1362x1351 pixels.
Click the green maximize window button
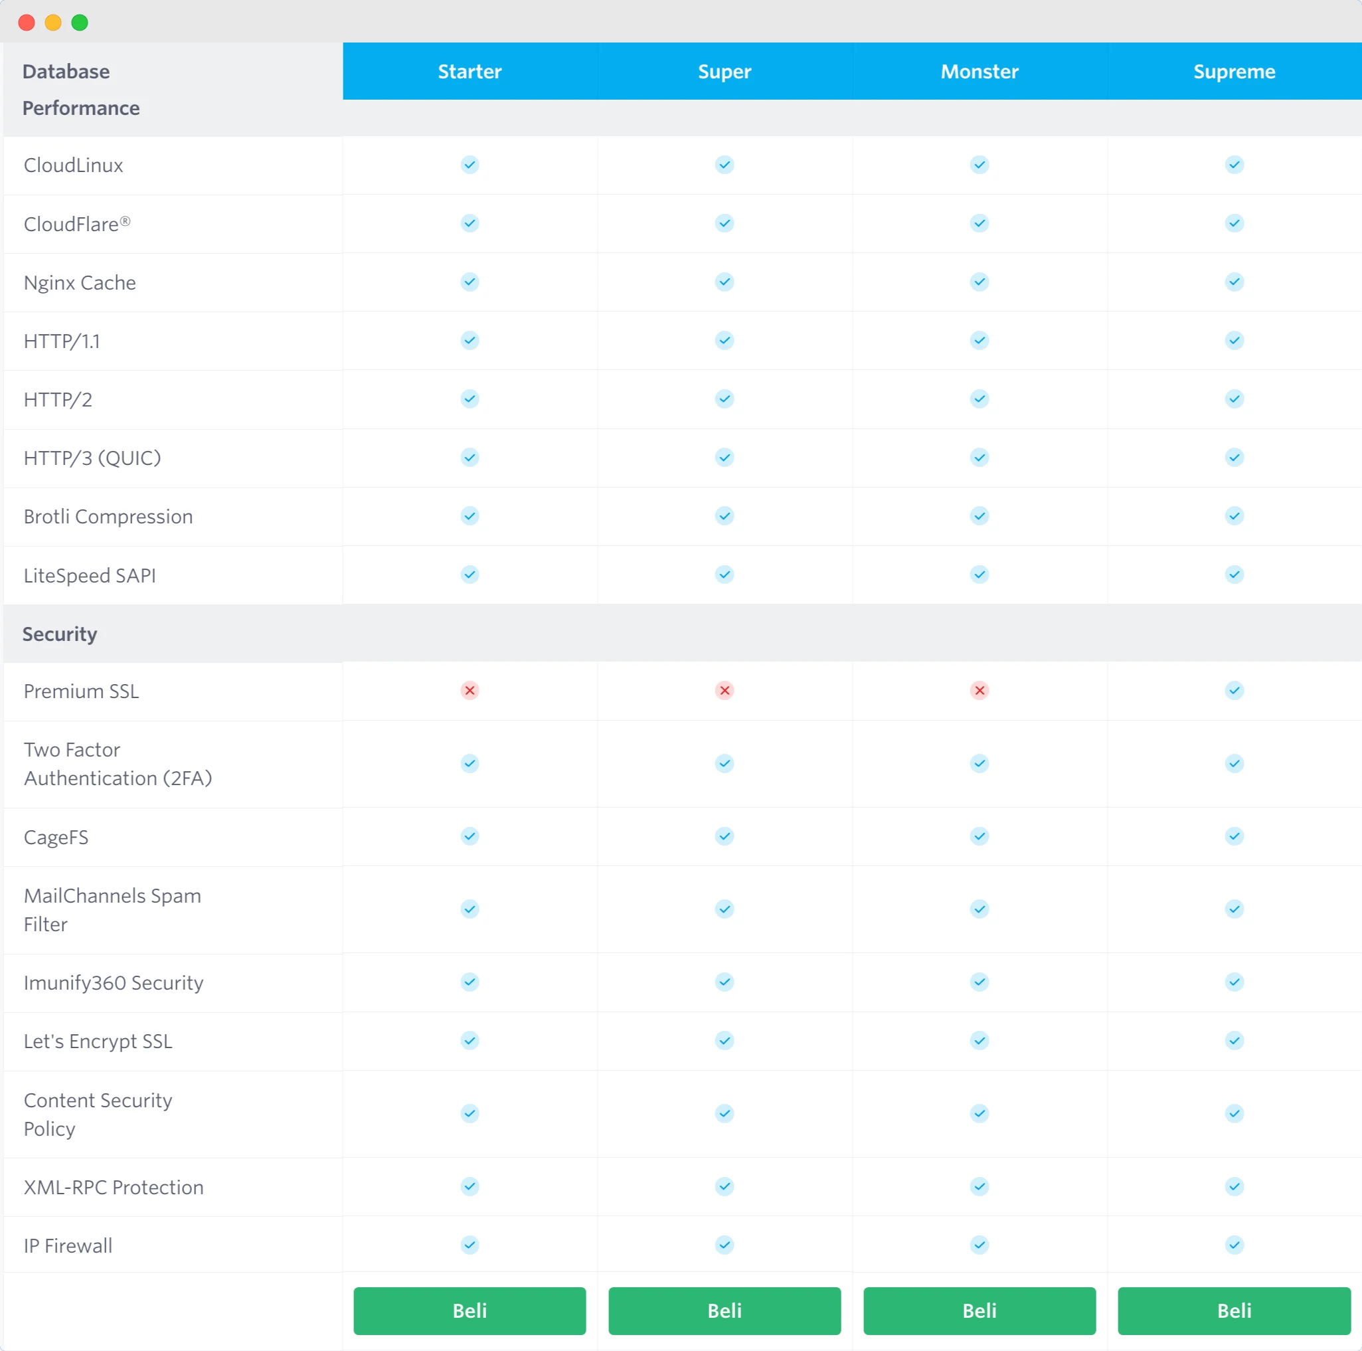coord(80,23)
